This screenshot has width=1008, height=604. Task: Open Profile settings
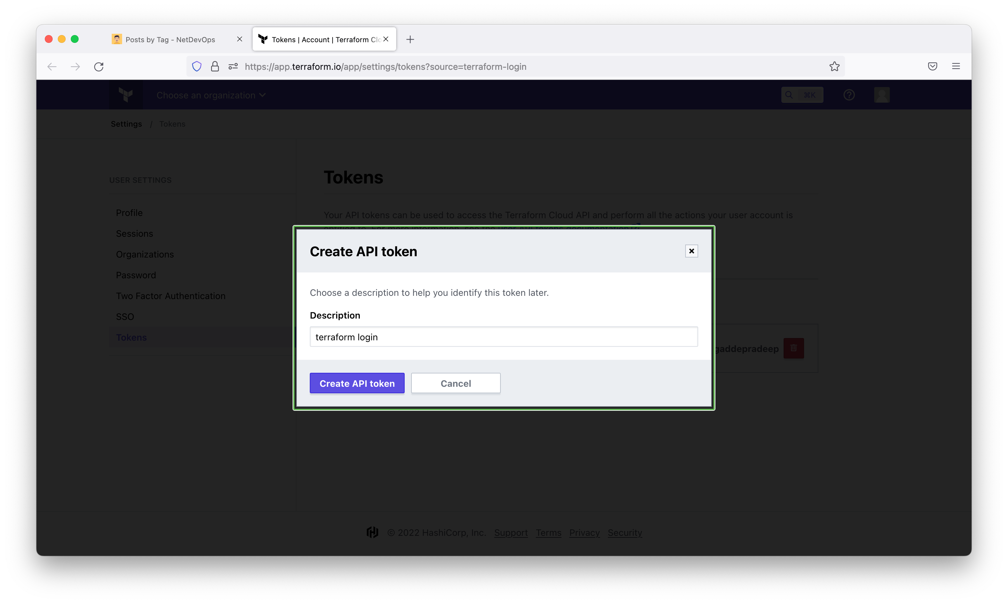click(x=129, y=213)
